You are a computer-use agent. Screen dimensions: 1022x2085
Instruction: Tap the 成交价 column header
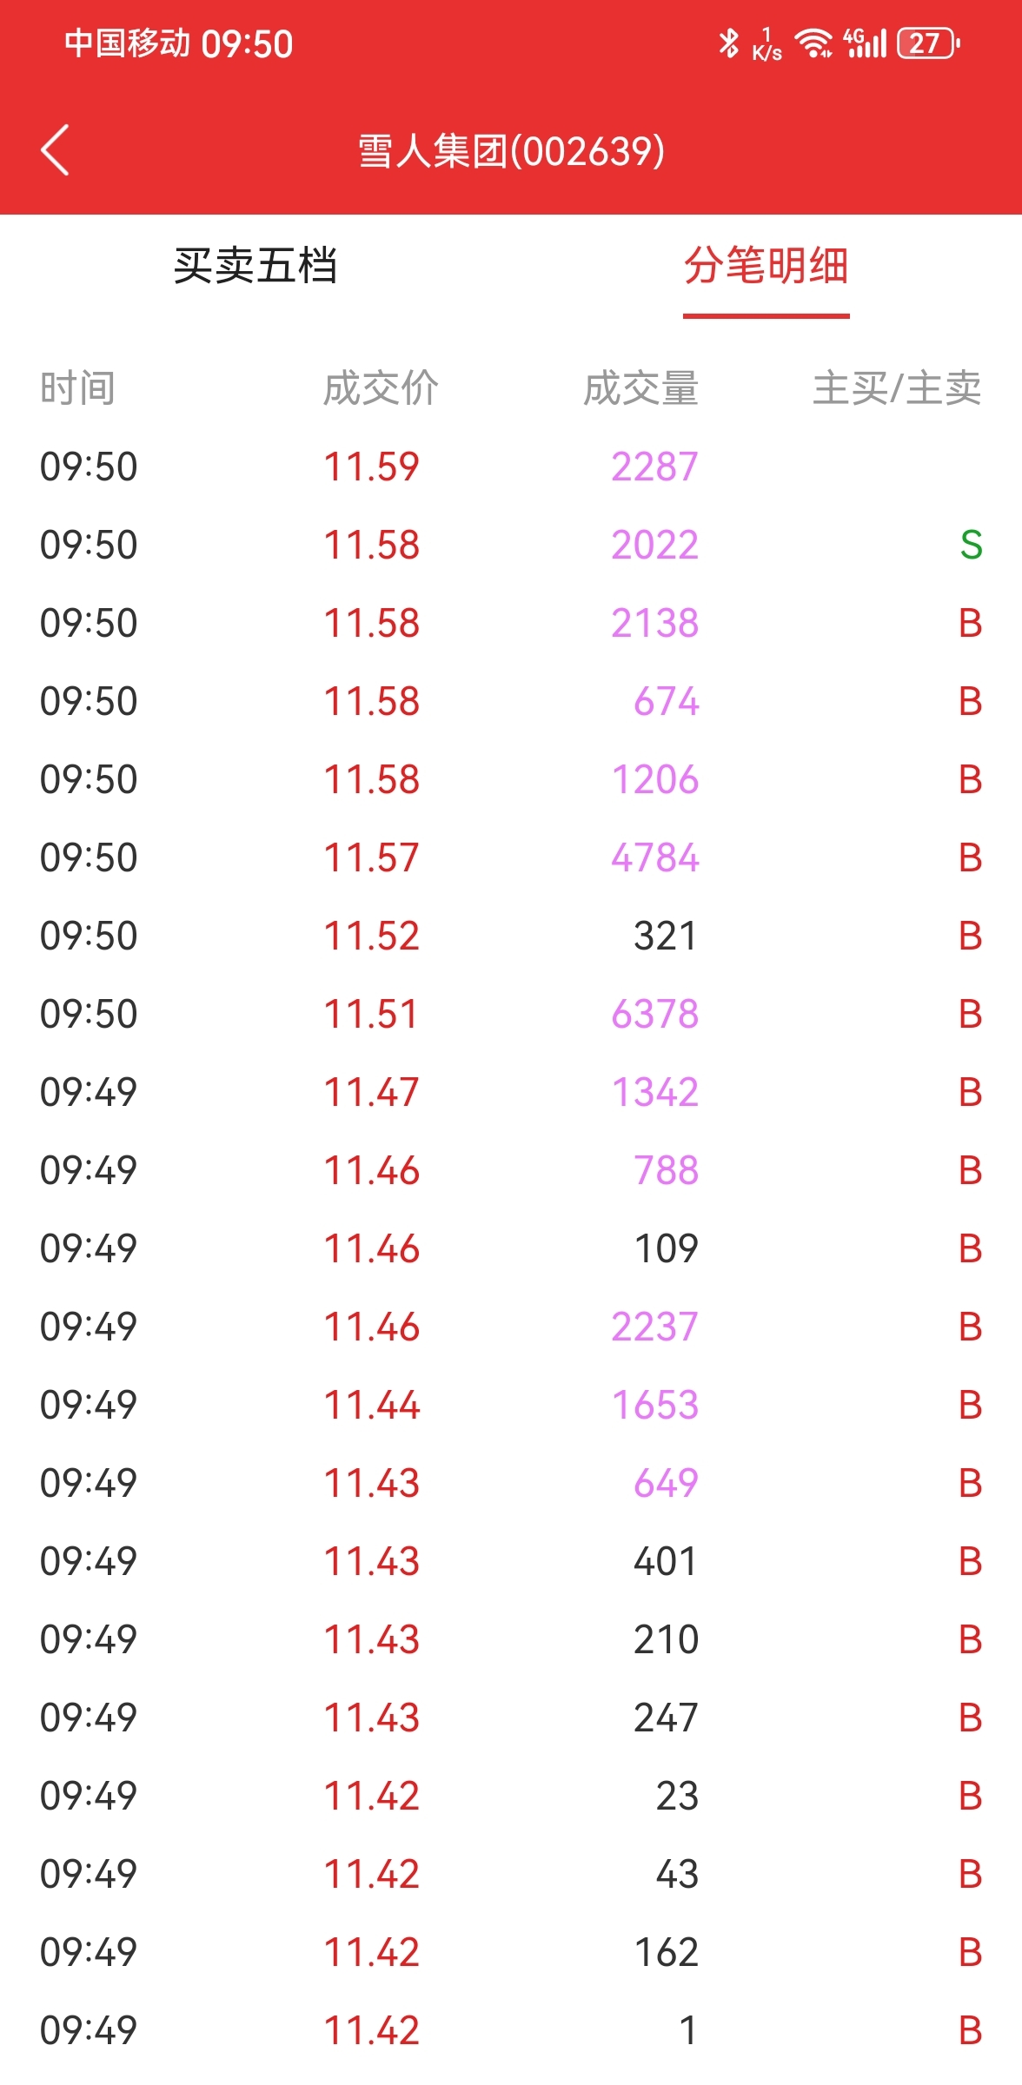pos(381,388)
